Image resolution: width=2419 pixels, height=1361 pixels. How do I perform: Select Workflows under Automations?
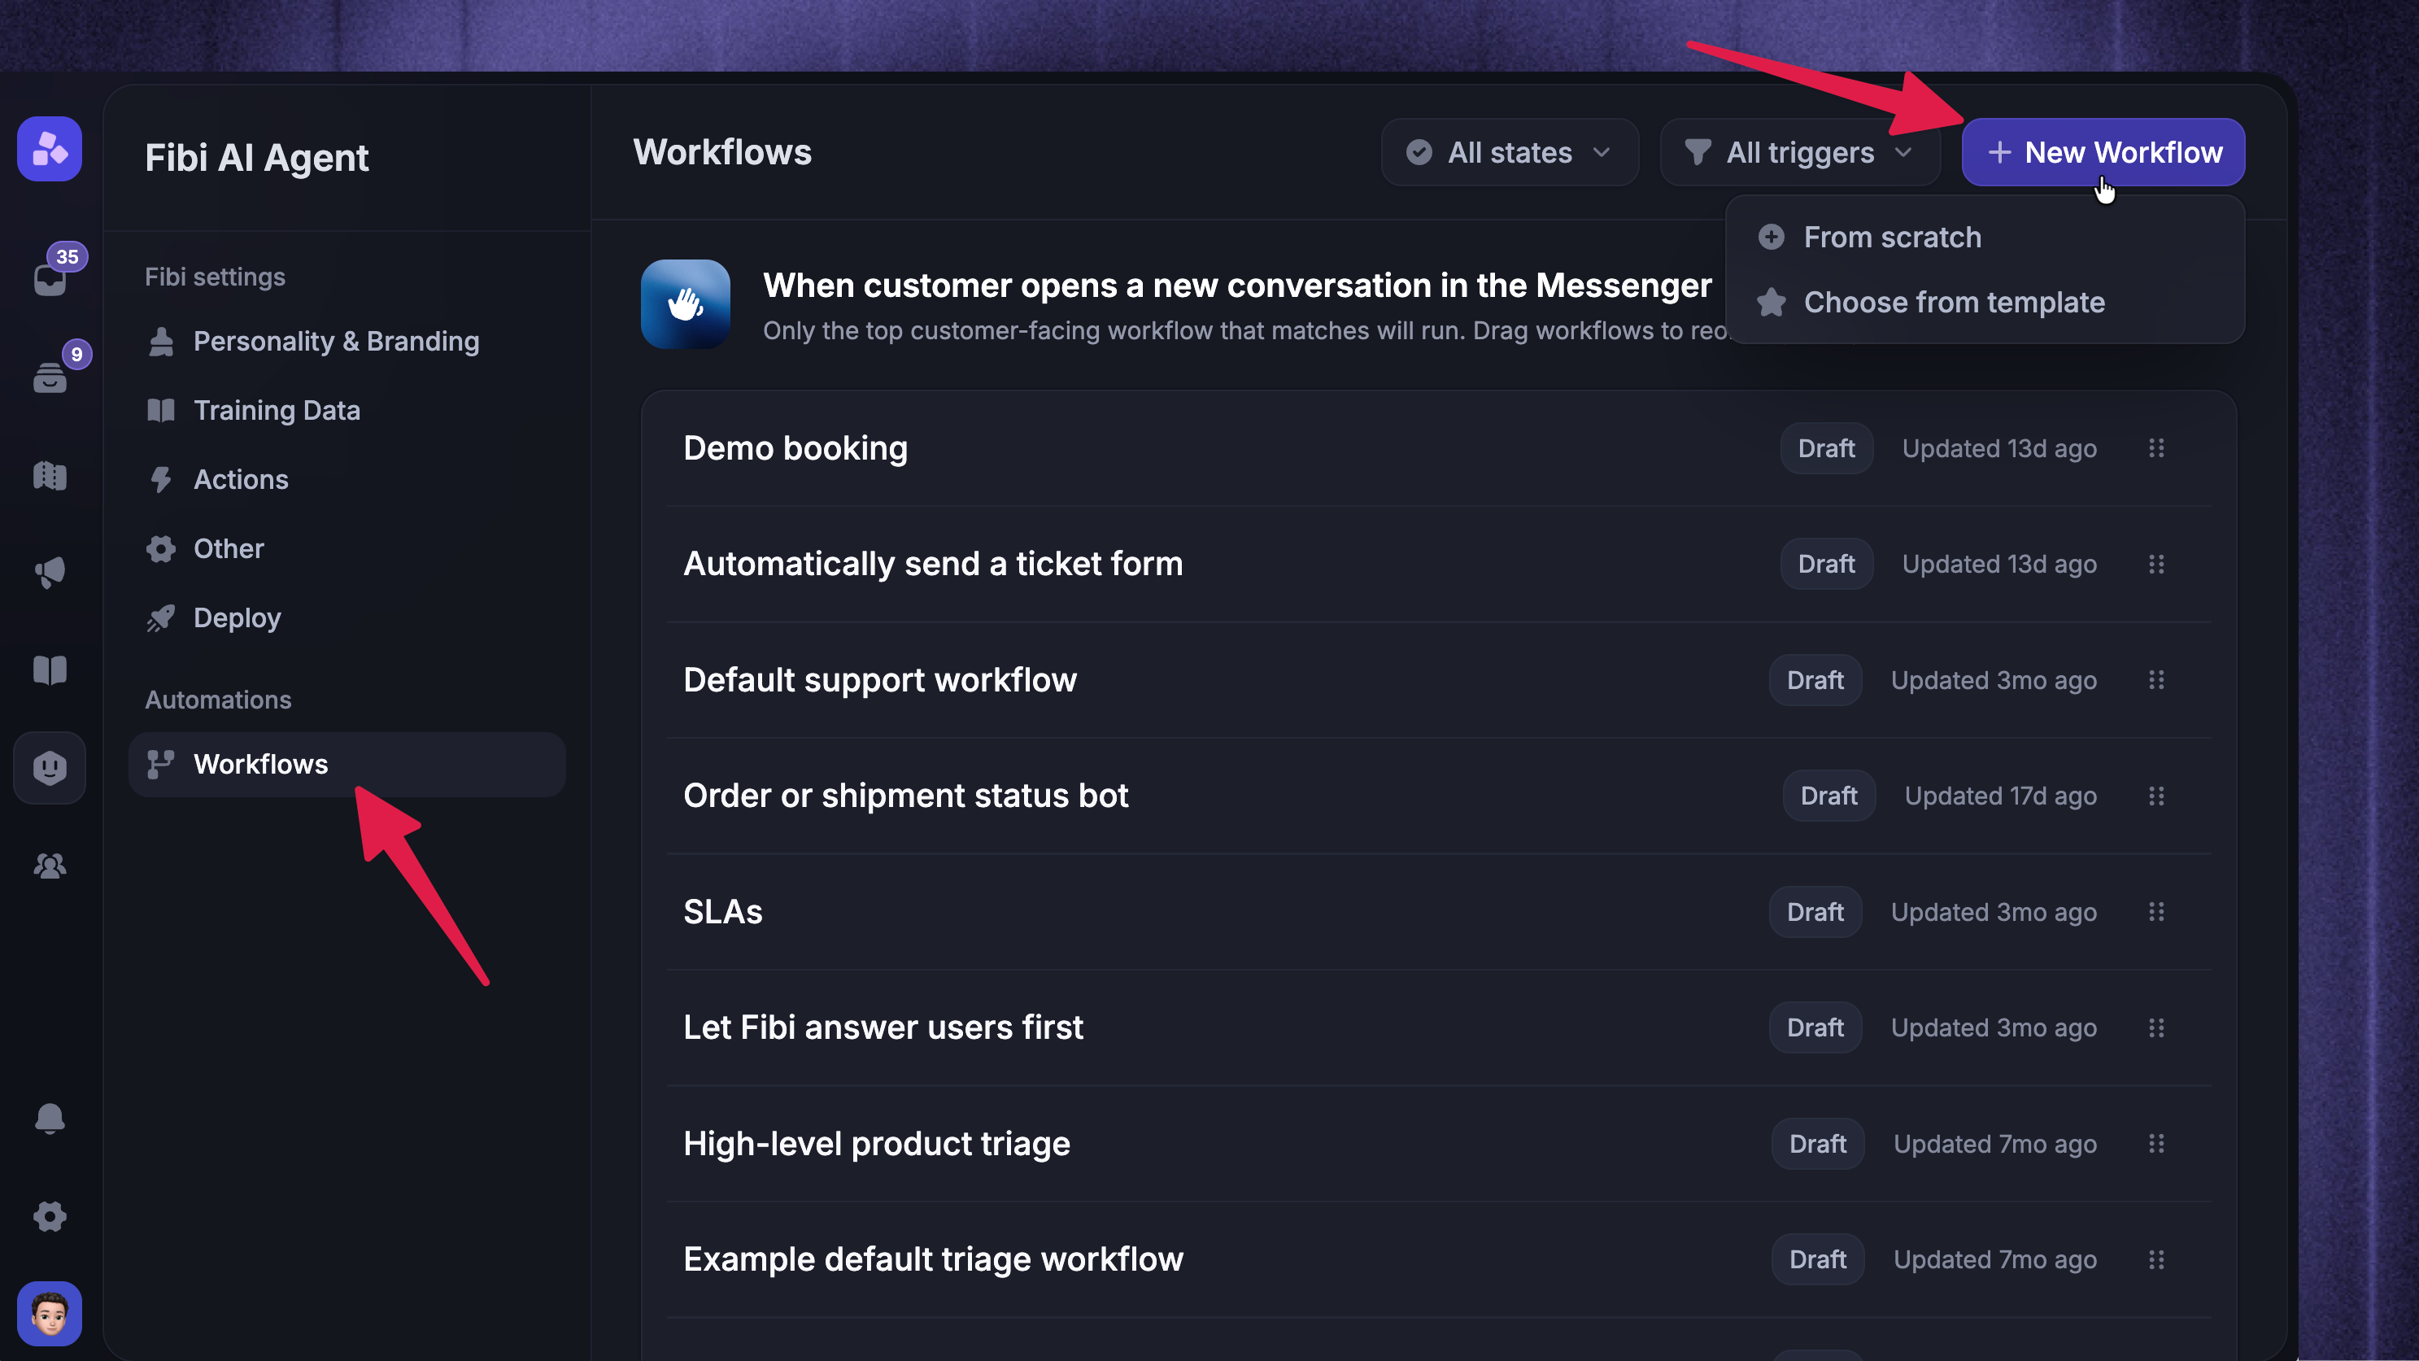[x=347, y=765]
